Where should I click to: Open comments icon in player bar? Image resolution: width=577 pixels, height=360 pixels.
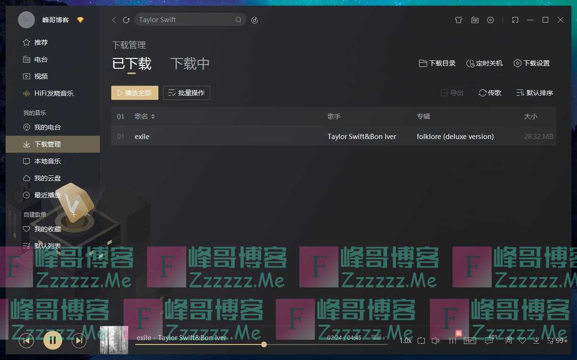pos(489,340)
